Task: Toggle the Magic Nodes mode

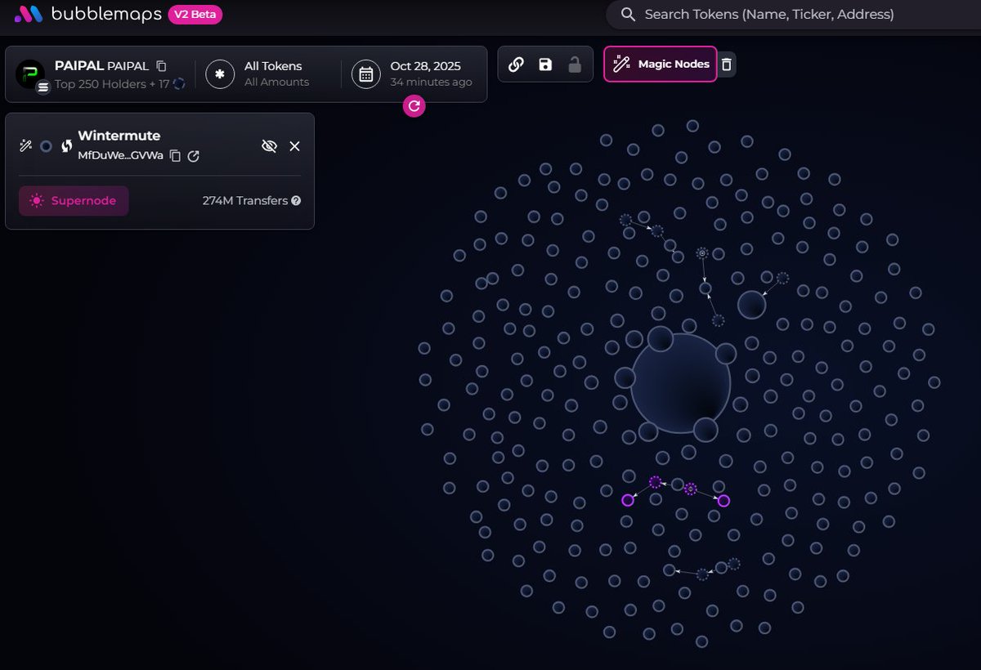Action: pos(661,64)
